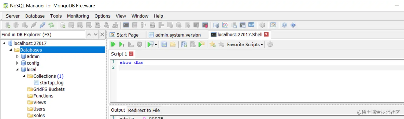Expand the config database node
The image size is (404, 119).
click(x=17, y=63)
